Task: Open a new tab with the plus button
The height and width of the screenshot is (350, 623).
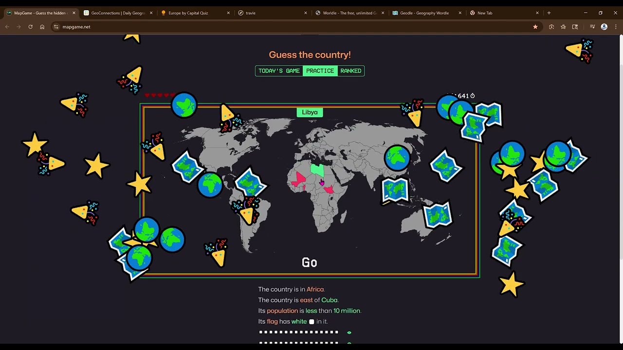Action: click(549, 13)
